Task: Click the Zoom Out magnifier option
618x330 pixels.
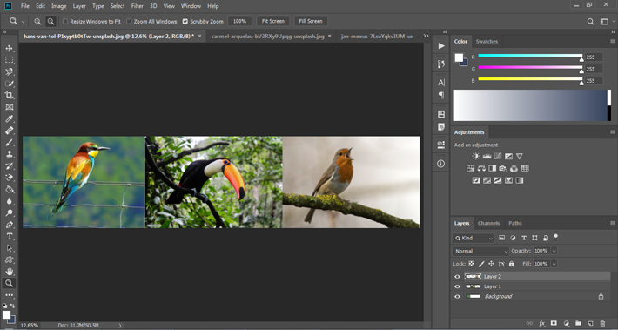Action: [x=50, y=21]
